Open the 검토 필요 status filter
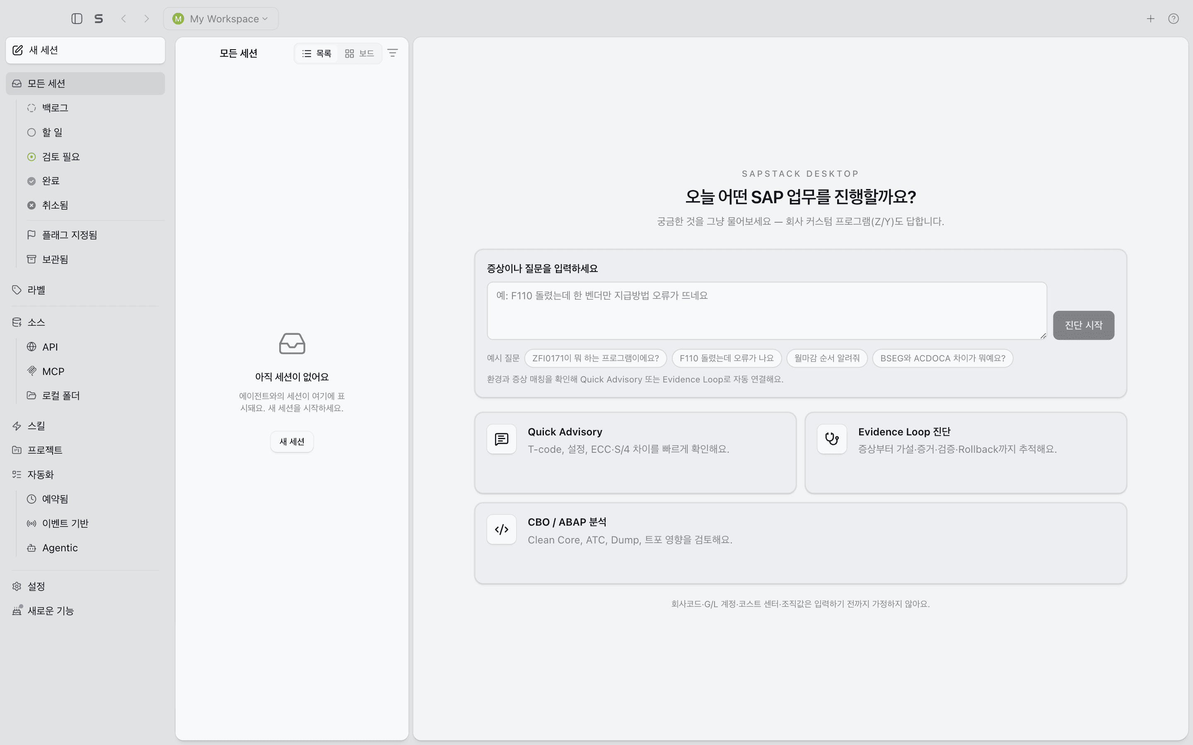This screenshot has height=745, width=1193. [x=94, y=157]
